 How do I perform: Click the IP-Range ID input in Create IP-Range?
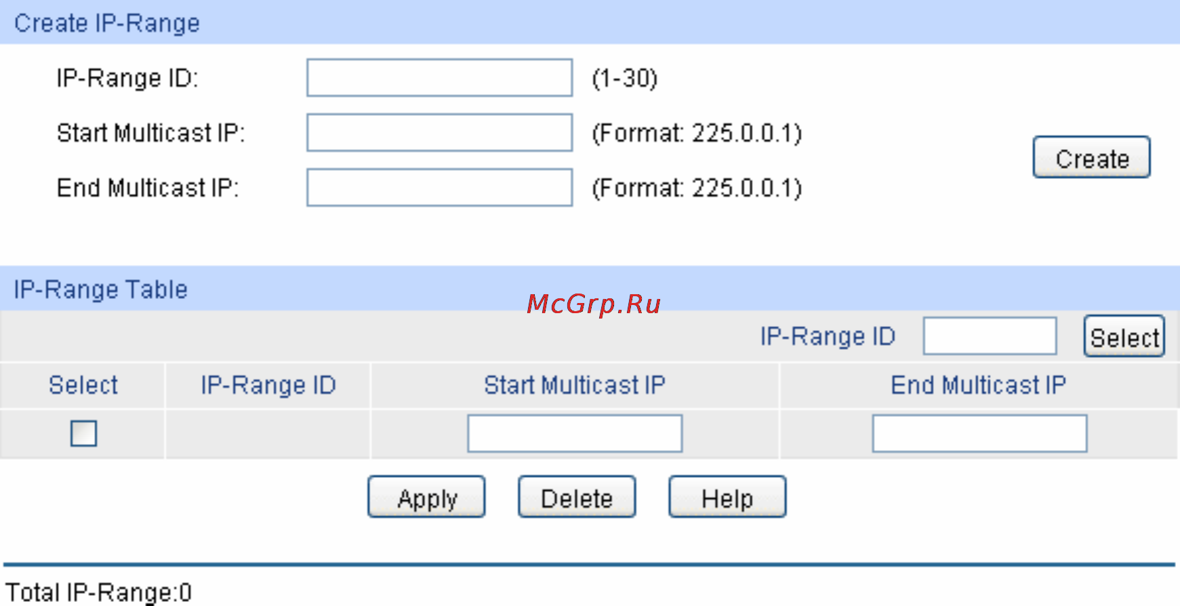(439, 78)
